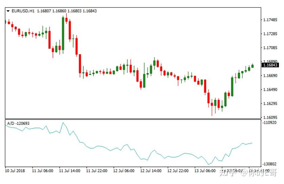Select the 12 Jul 14:00 time label

[151, 171]
